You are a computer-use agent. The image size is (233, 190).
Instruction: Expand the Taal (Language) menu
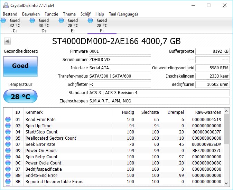pyautogui.click(x=123, y=14)
